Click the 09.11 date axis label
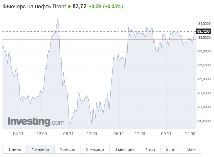Image resolution: width=214 pixels, height=157 pixels. click(166, 134)
